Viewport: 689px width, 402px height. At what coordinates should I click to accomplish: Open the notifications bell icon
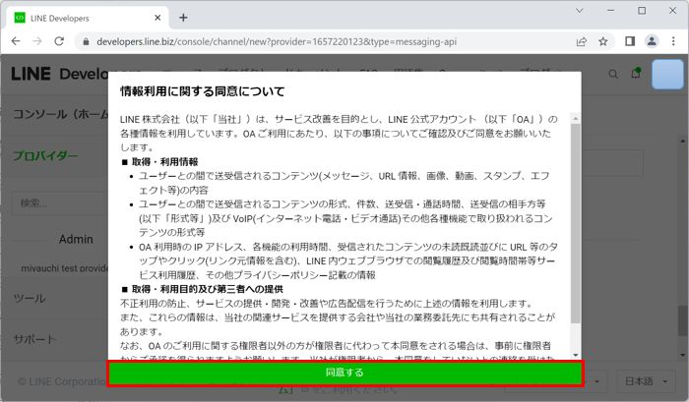pyautogui.click(x=636, y=74)
